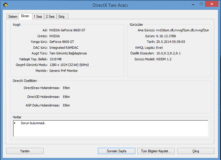Click 'Tam Görüntü Bağdaştırıcısı' value

68,53
